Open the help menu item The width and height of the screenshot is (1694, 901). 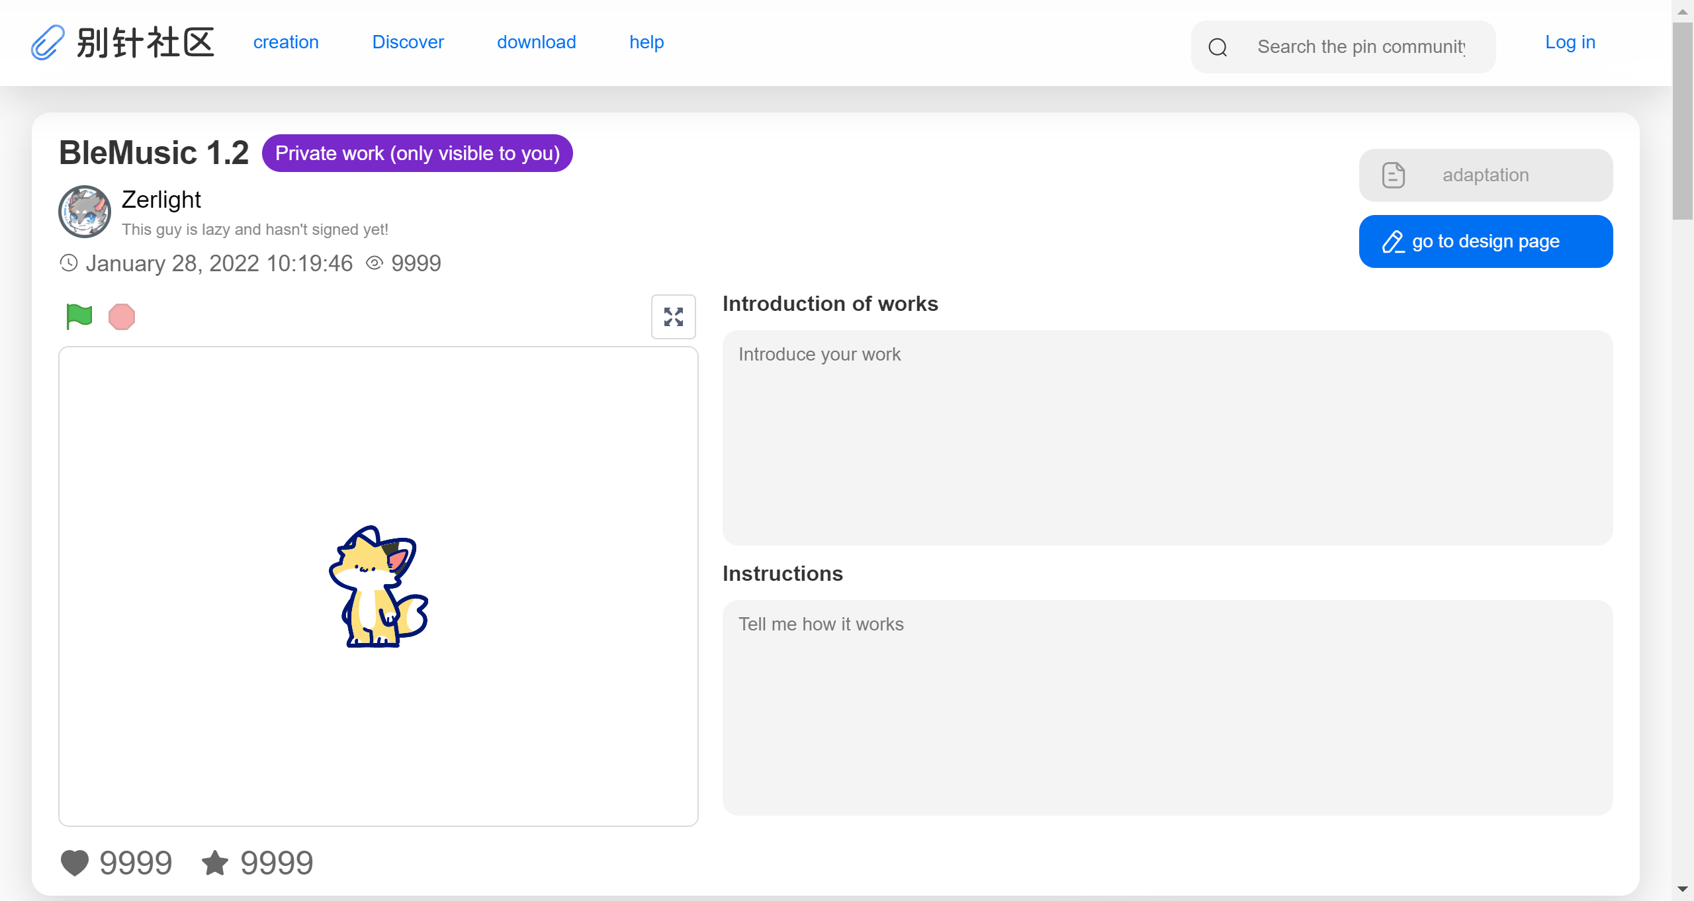pos(646,42)
